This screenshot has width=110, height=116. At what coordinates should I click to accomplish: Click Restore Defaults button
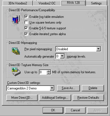pos(88,98)
